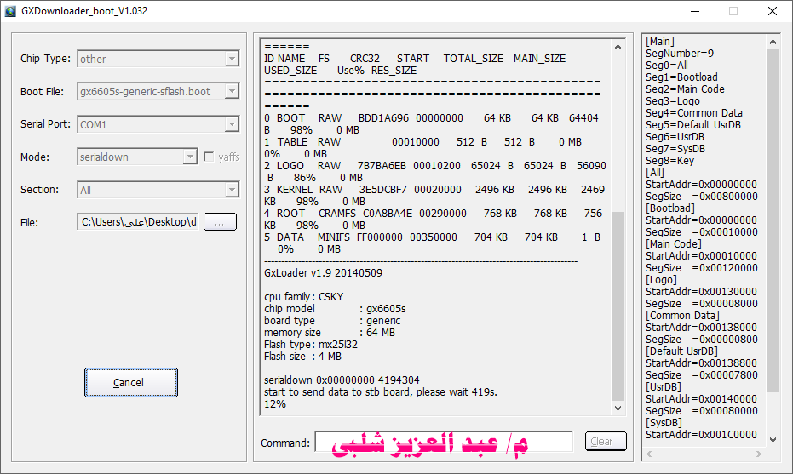Click the 'GxLoader v1.9 20140509' log line
Viewport: 793px width, 474px height.
(323, 273)
